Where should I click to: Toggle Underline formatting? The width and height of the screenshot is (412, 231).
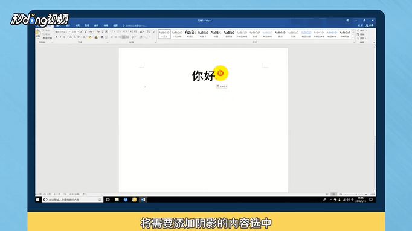click(65, 37)
